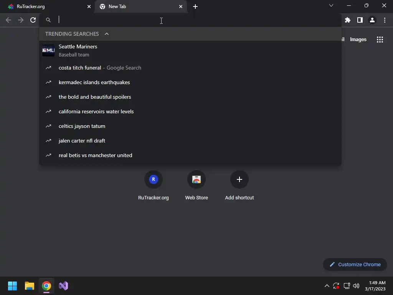Click the Seattle Mariners MLB thumbnail
This screenshot has width=393, height=295.
tap(48, 50)
